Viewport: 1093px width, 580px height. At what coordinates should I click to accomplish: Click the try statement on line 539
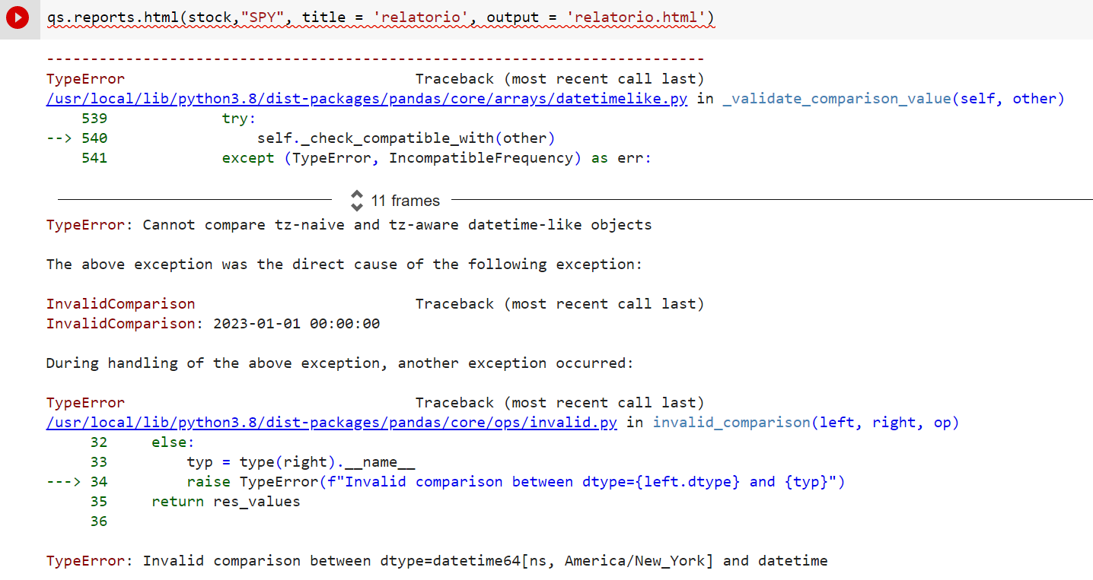[x=239, y=118]
